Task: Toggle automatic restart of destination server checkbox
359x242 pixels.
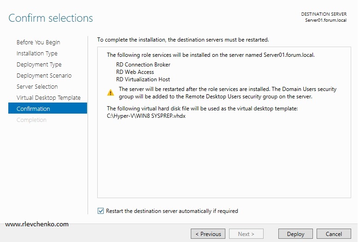Action: pyautogui.click(x=101, y=211)
